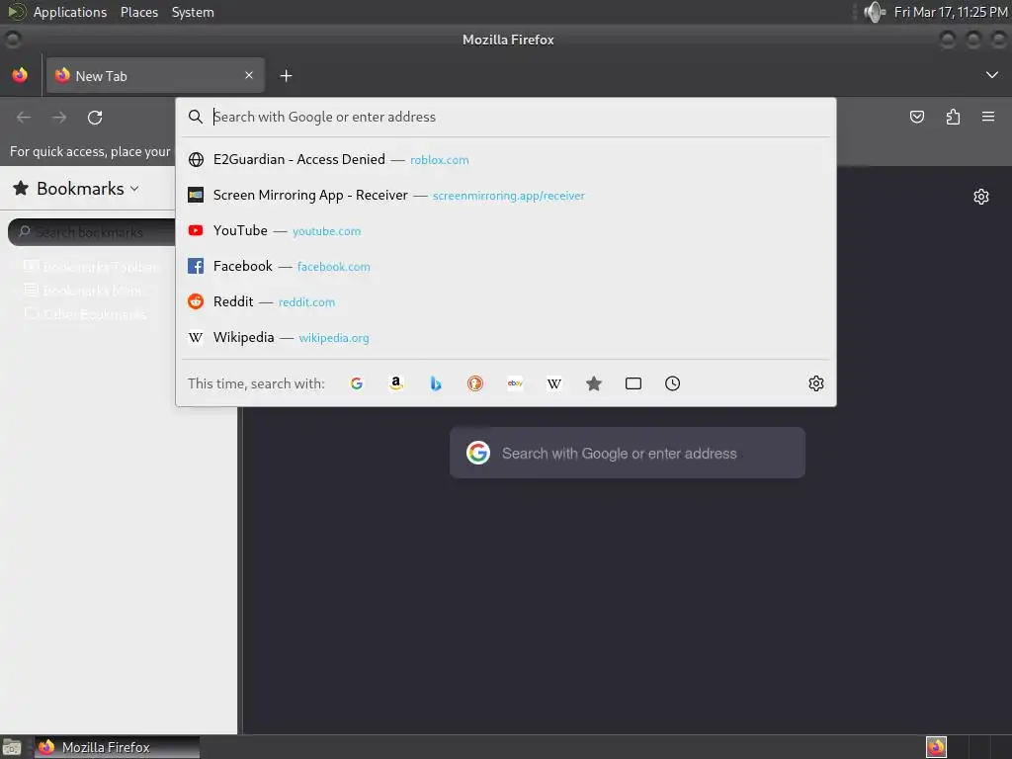The height and width of the screenshot is (759, 1012).
Task: Click the show desktop icon in taskbar
Action: pos(12,747)
